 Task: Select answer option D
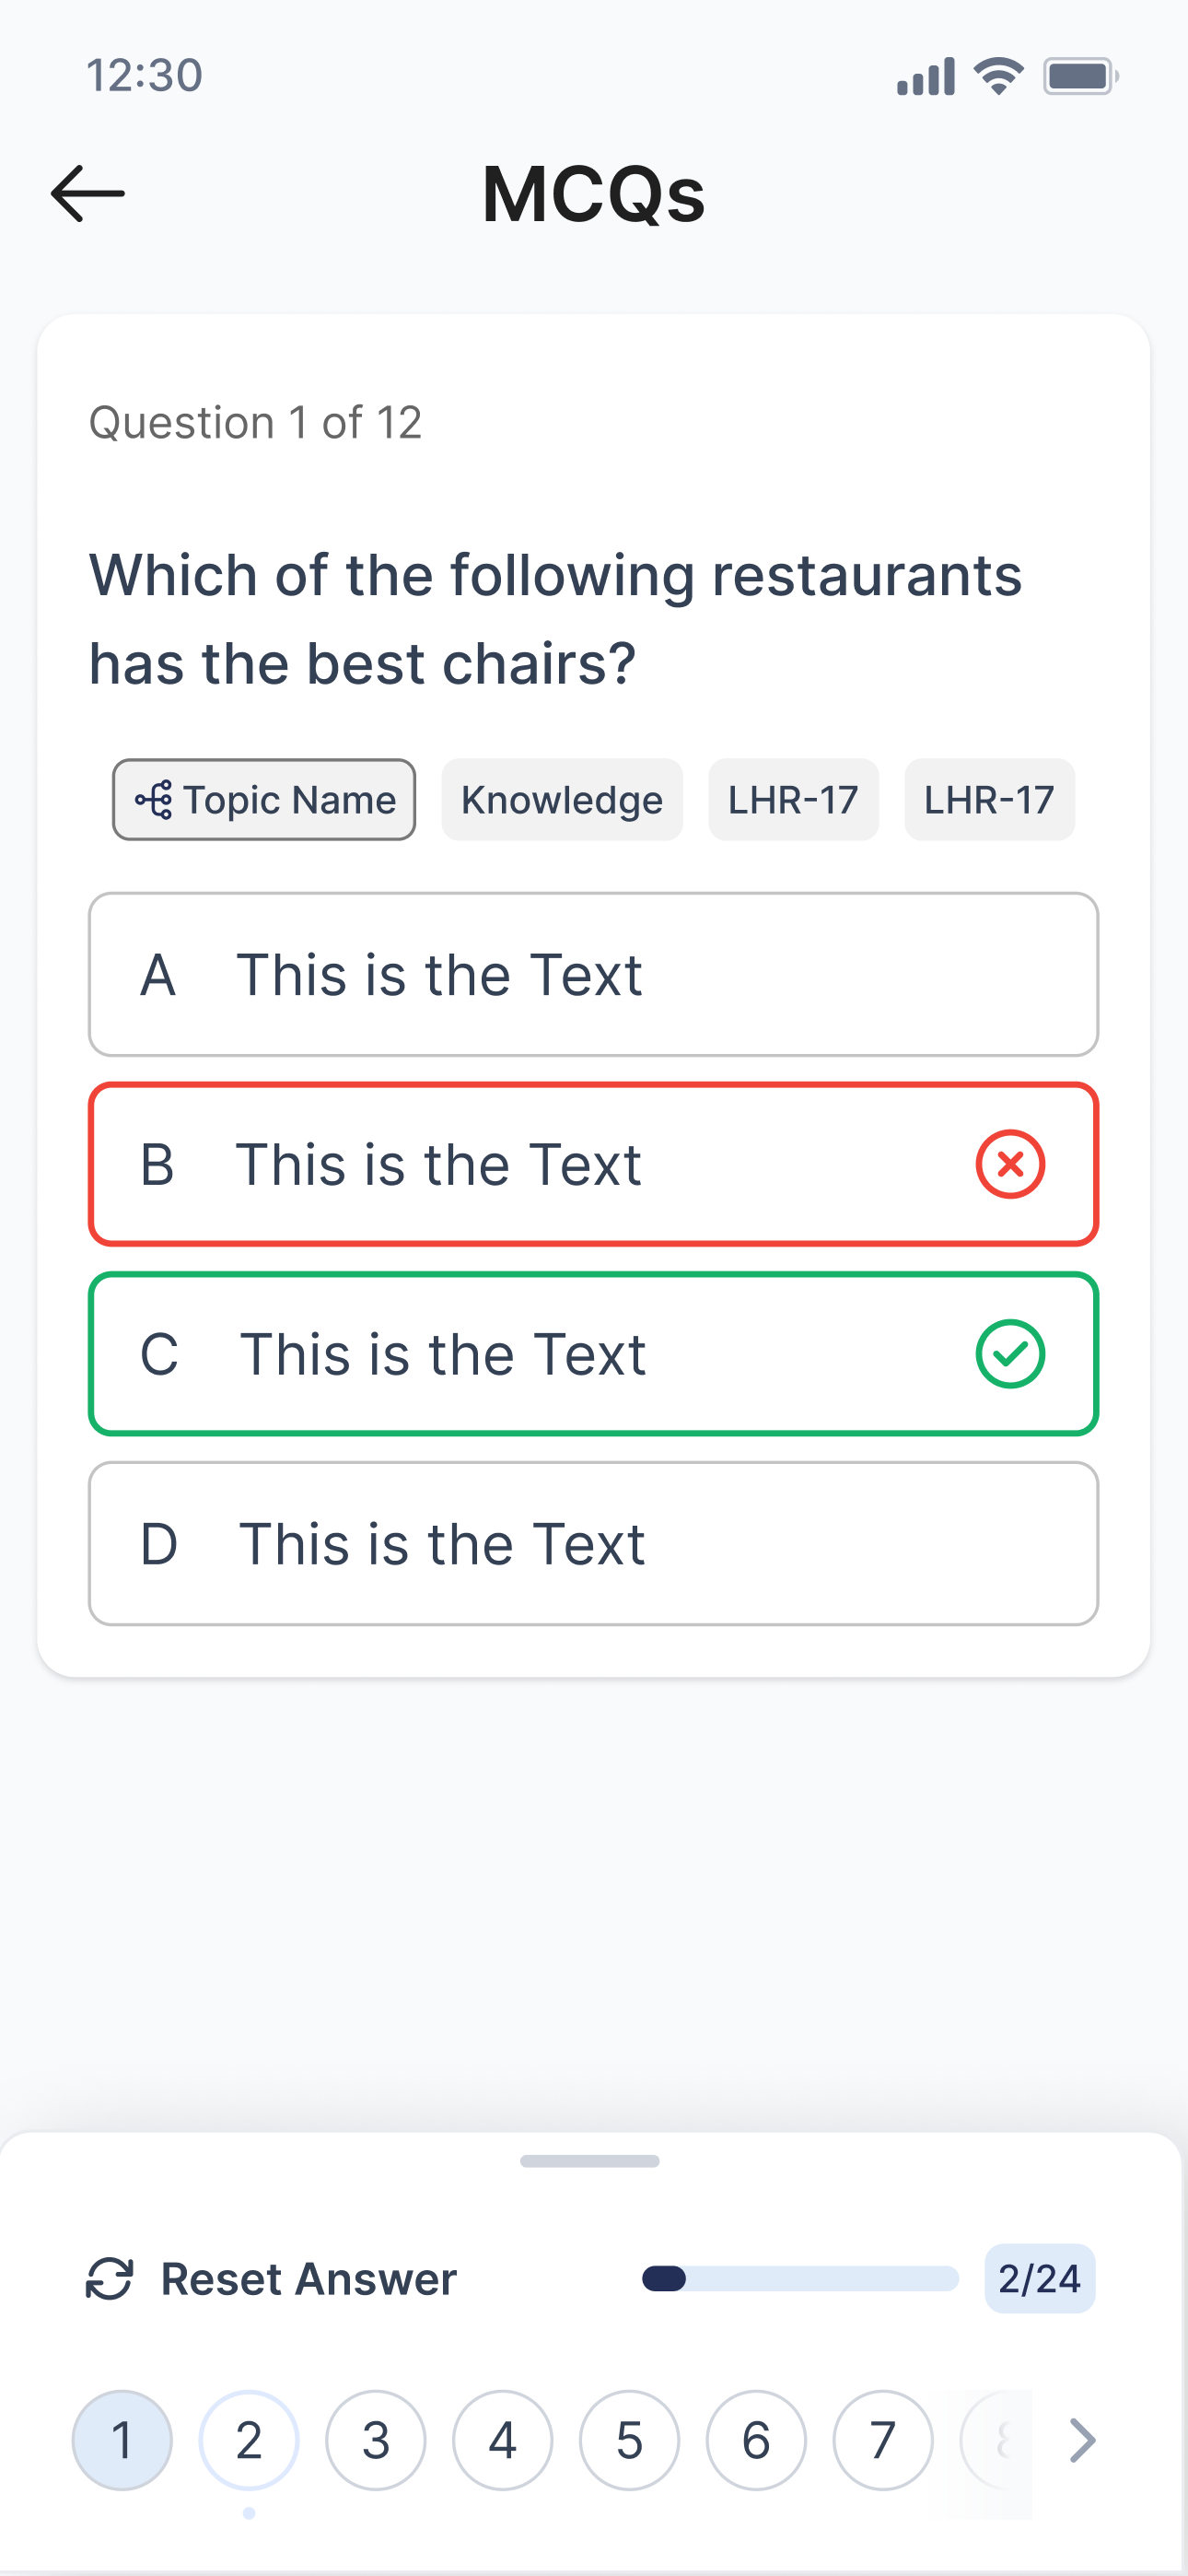click(594, 1544)
